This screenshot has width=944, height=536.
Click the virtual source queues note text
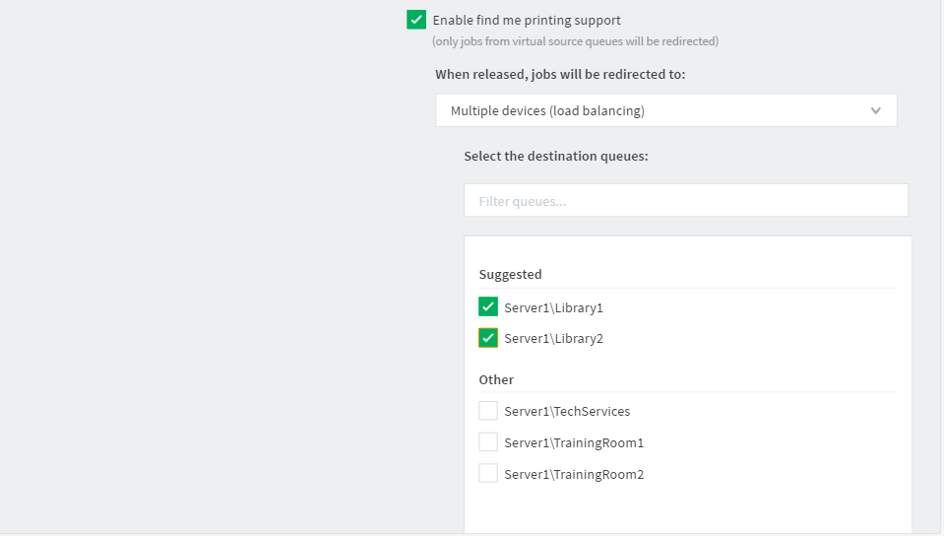(x=575, y=41)
